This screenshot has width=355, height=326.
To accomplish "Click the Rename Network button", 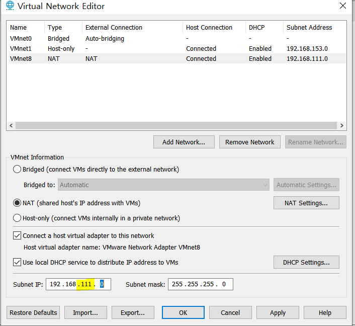I will pyautogui.click(x=316, y=142).
